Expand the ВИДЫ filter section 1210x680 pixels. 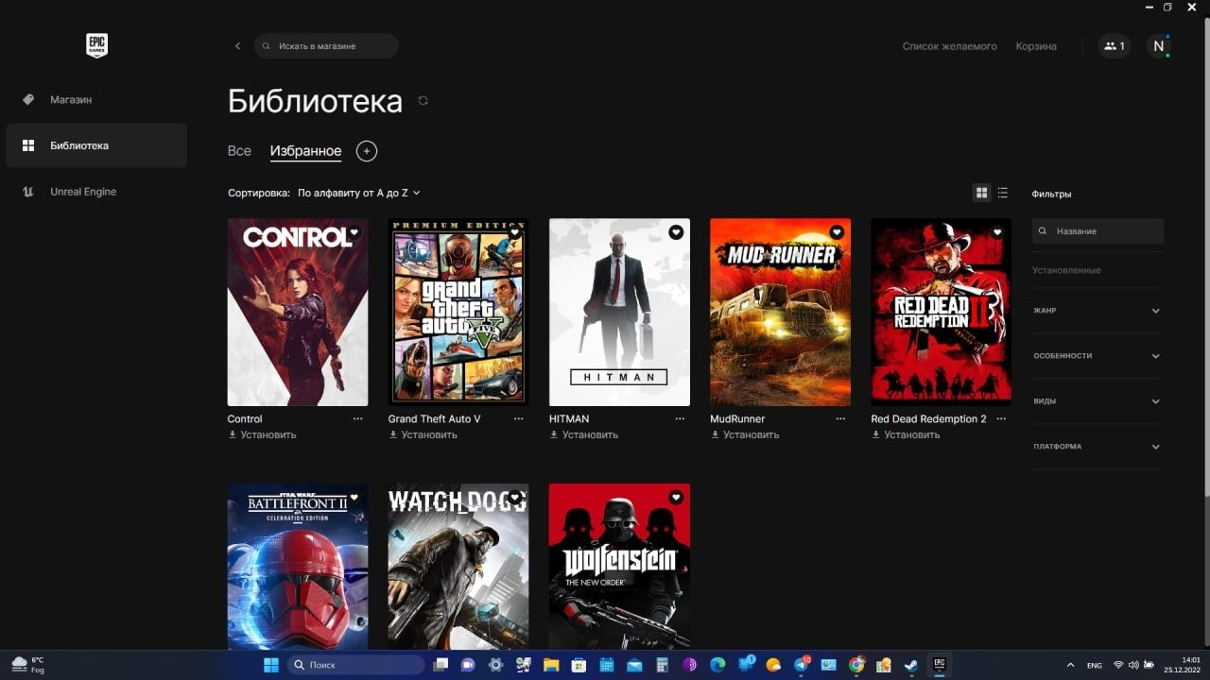pos(1098,401)
